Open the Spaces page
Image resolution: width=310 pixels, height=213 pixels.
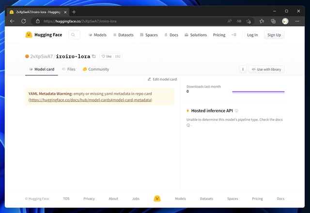coord(149,35)
